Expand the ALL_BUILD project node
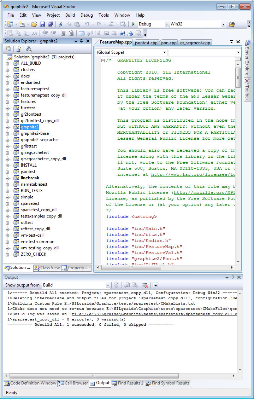 [7, 64]
